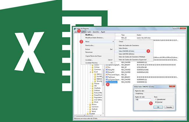Click the OIS folder icon
This screenshot has width=189, height=122.
92,86
